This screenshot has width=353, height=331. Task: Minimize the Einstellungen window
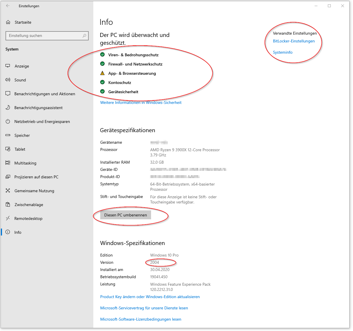pyautogui.click(x=316, y=6)
